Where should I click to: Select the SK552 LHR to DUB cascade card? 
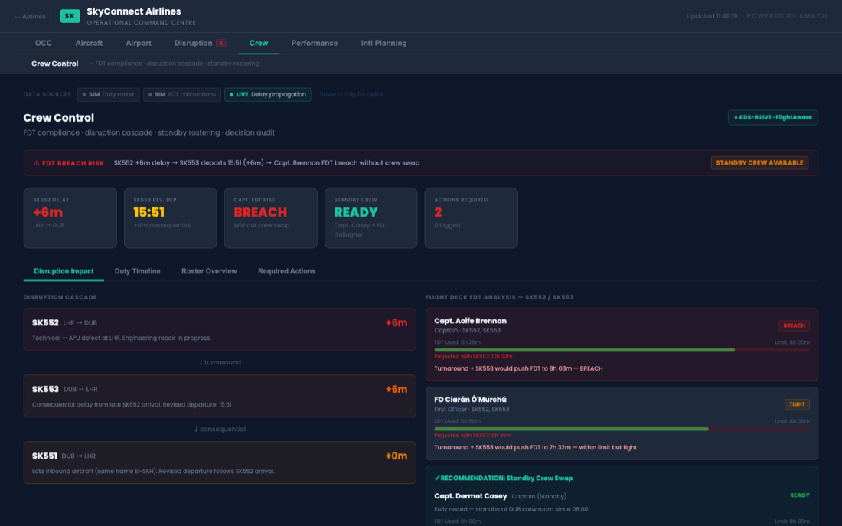[220, 329]
